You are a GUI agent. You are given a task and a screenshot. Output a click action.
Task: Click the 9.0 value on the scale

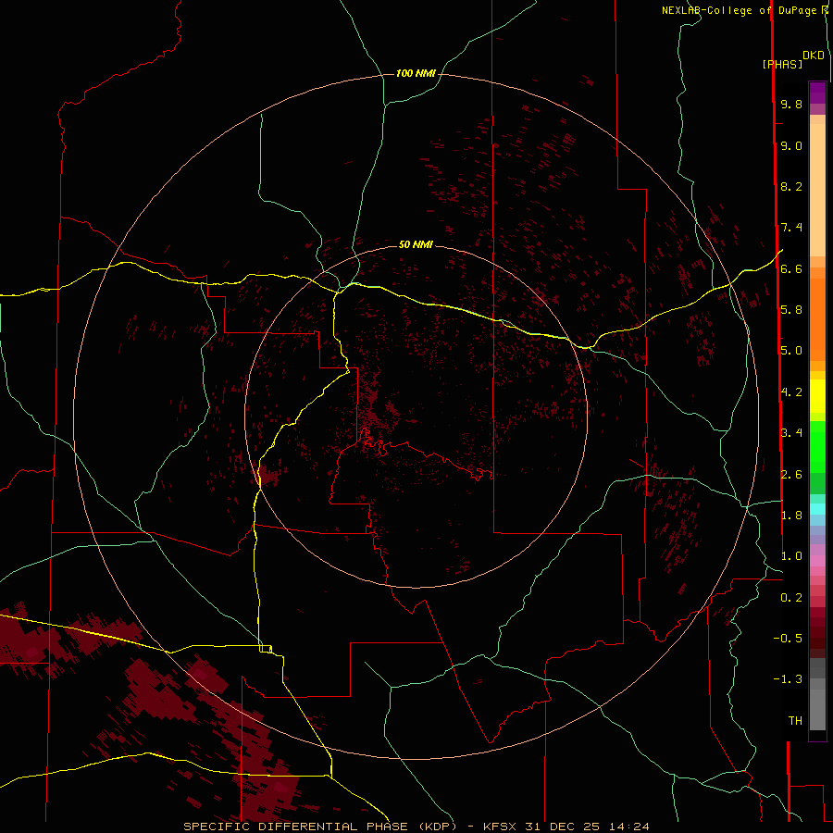point(791,145)
